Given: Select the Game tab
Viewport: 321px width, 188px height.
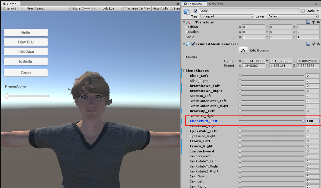Looking at the screenshot, I should pyautogui.click(x=11, y=4).
